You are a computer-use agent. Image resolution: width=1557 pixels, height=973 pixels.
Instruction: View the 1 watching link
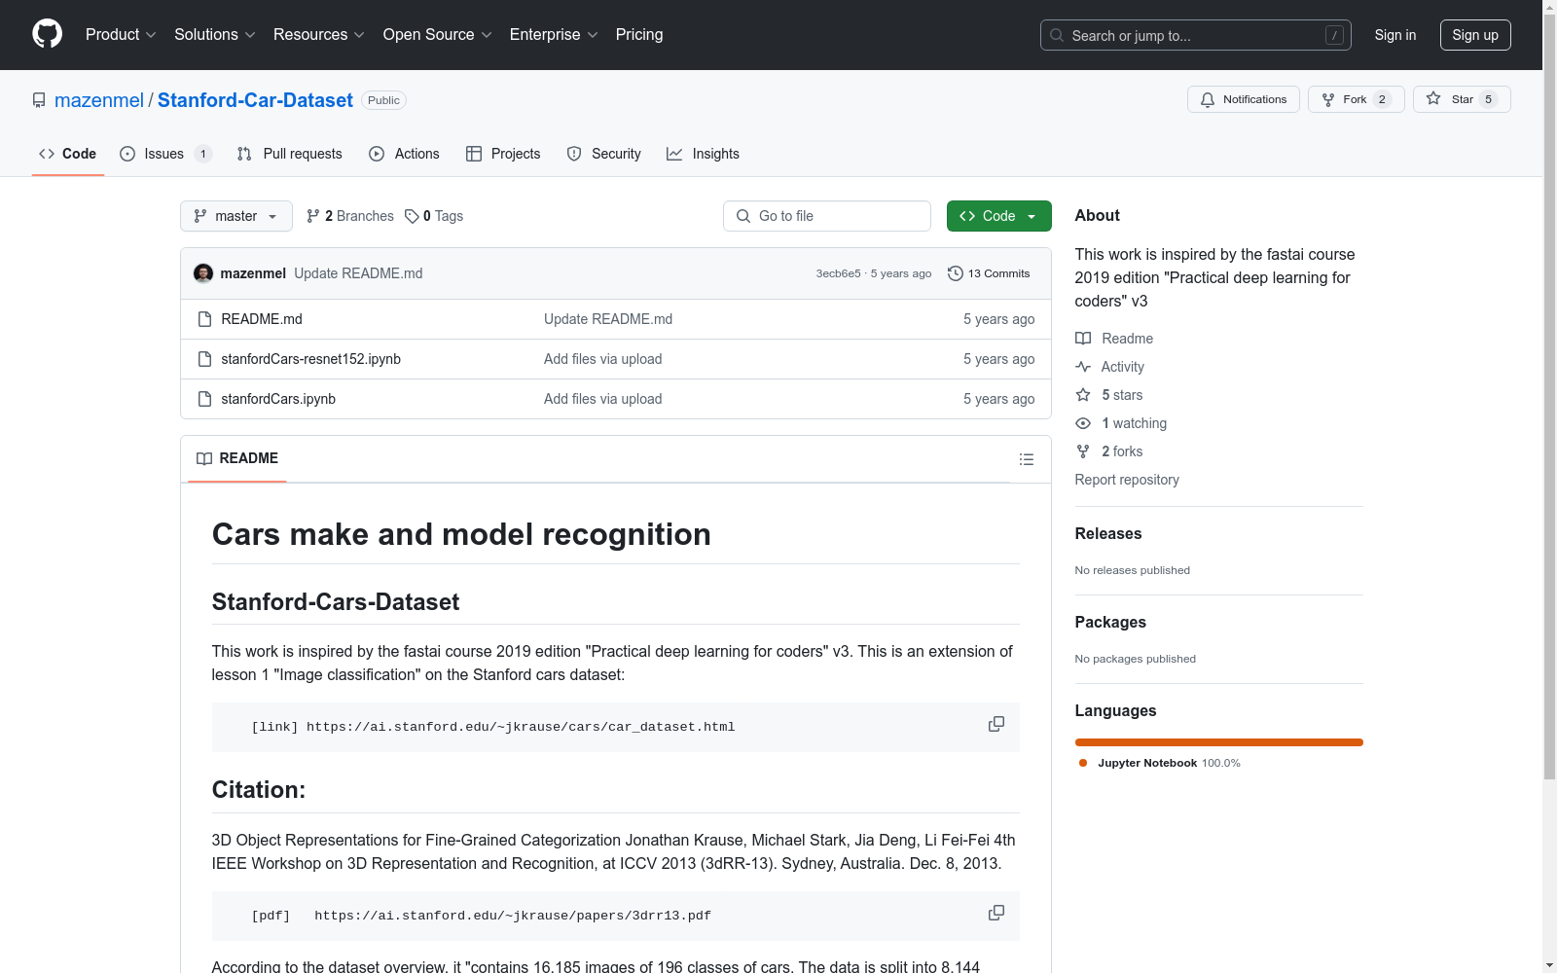(1121, 423)
